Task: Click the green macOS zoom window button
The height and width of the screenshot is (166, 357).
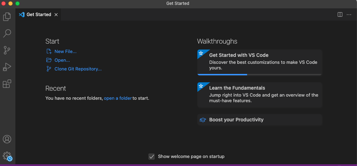Action: 17,3
